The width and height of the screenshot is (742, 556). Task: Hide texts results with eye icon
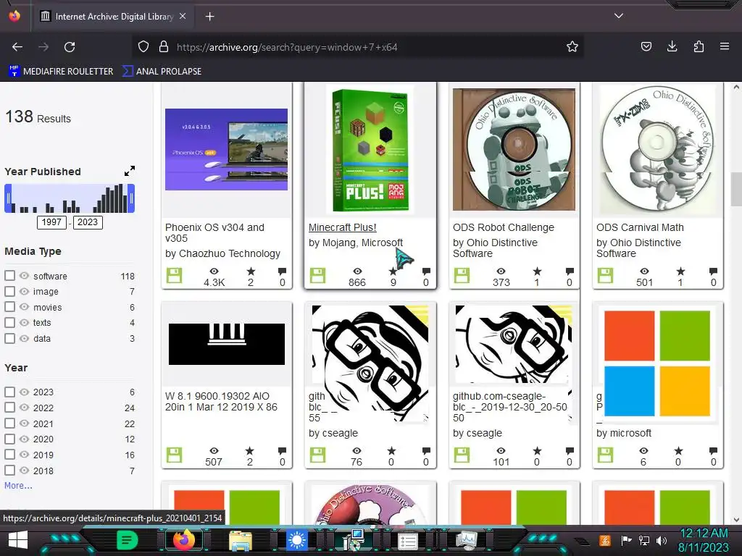click(24, 322)
